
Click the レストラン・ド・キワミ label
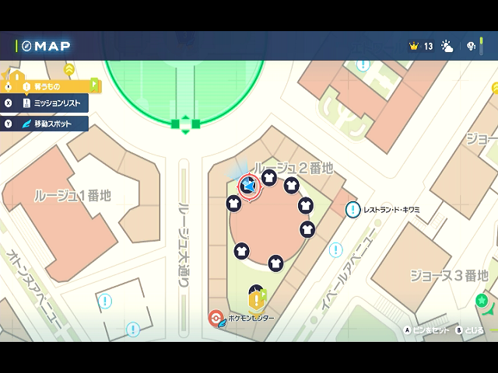pyautogui.click(x=391, y=210)
